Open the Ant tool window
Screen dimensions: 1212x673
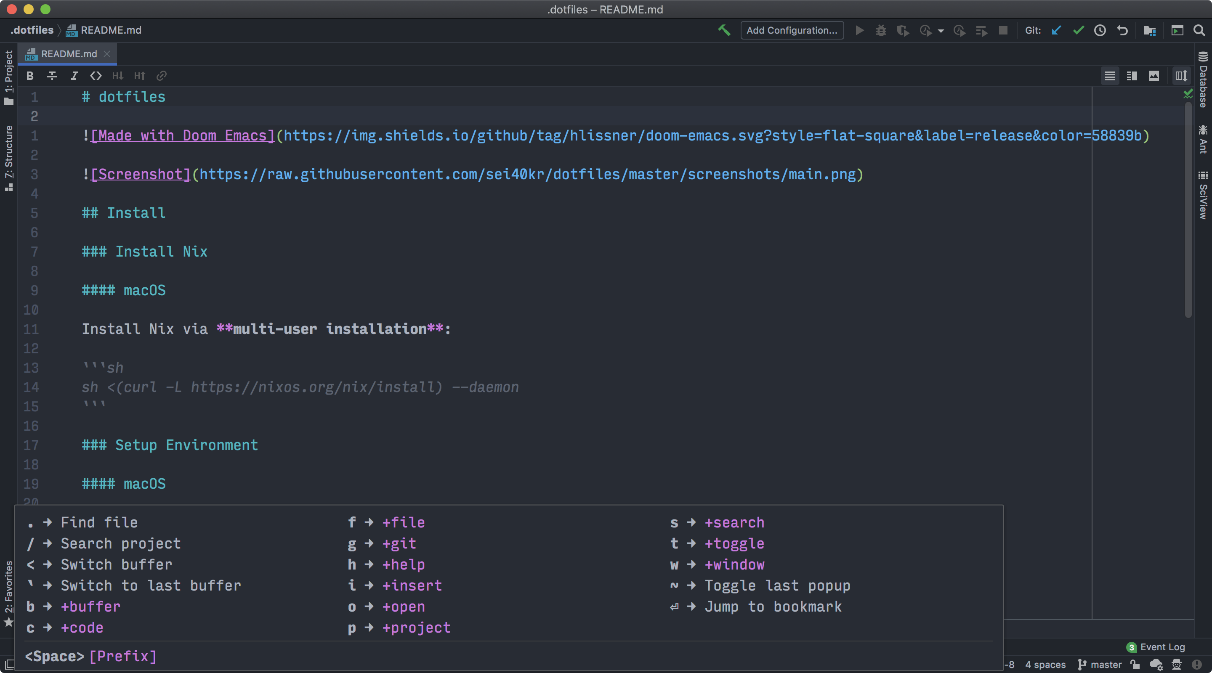pyautogui.click(x=1203, y=139)
